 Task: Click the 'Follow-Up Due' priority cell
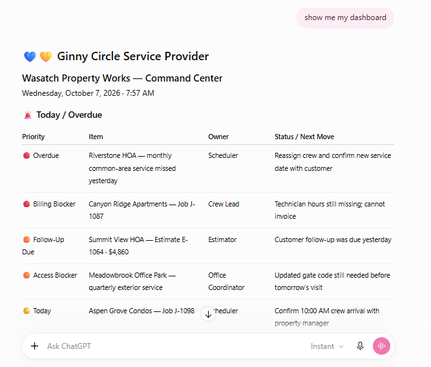click(x=43, y=245)
